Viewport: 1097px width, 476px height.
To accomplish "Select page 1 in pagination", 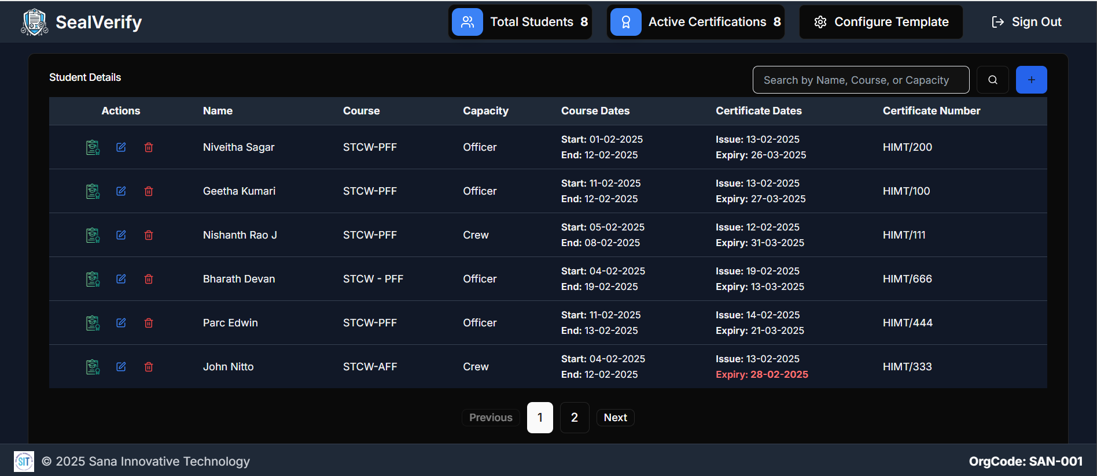I will (540, 418).
